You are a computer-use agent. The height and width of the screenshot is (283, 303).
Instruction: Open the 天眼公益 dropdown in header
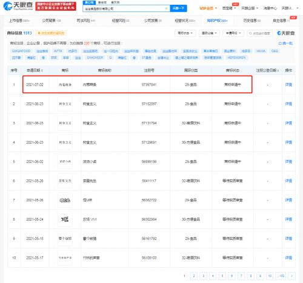coord(250,8)
